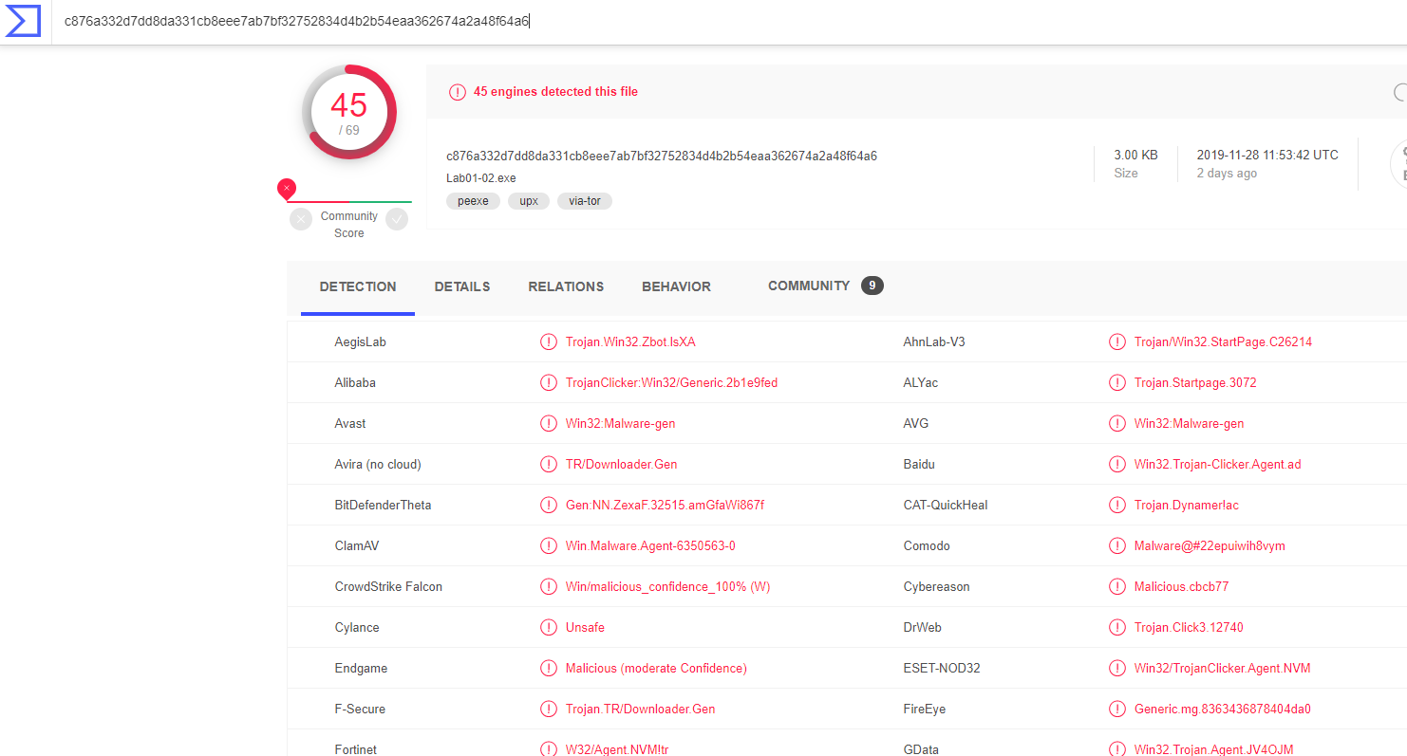Click the warning icon for ESET-NOD32 detection

pos(1117,668)
